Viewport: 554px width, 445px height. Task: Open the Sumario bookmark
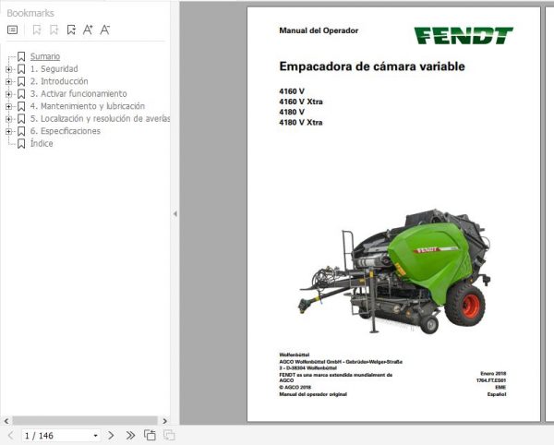[x=45, y=56]
